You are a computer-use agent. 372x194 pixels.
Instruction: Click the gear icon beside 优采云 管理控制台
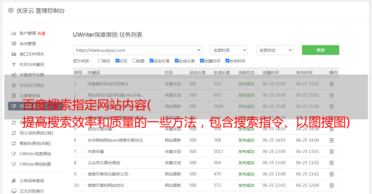coord(11,10)
